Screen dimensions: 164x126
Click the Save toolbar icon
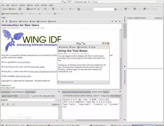[22, 9]
